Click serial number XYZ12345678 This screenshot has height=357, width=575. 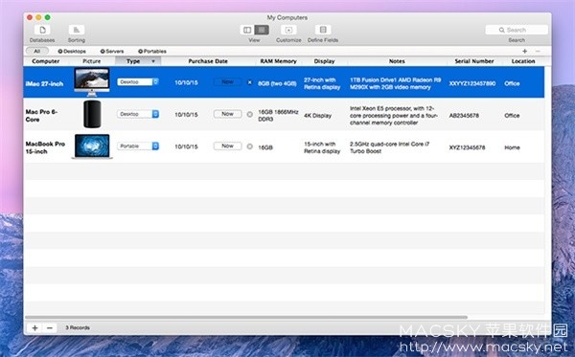(x=468, y=147)
